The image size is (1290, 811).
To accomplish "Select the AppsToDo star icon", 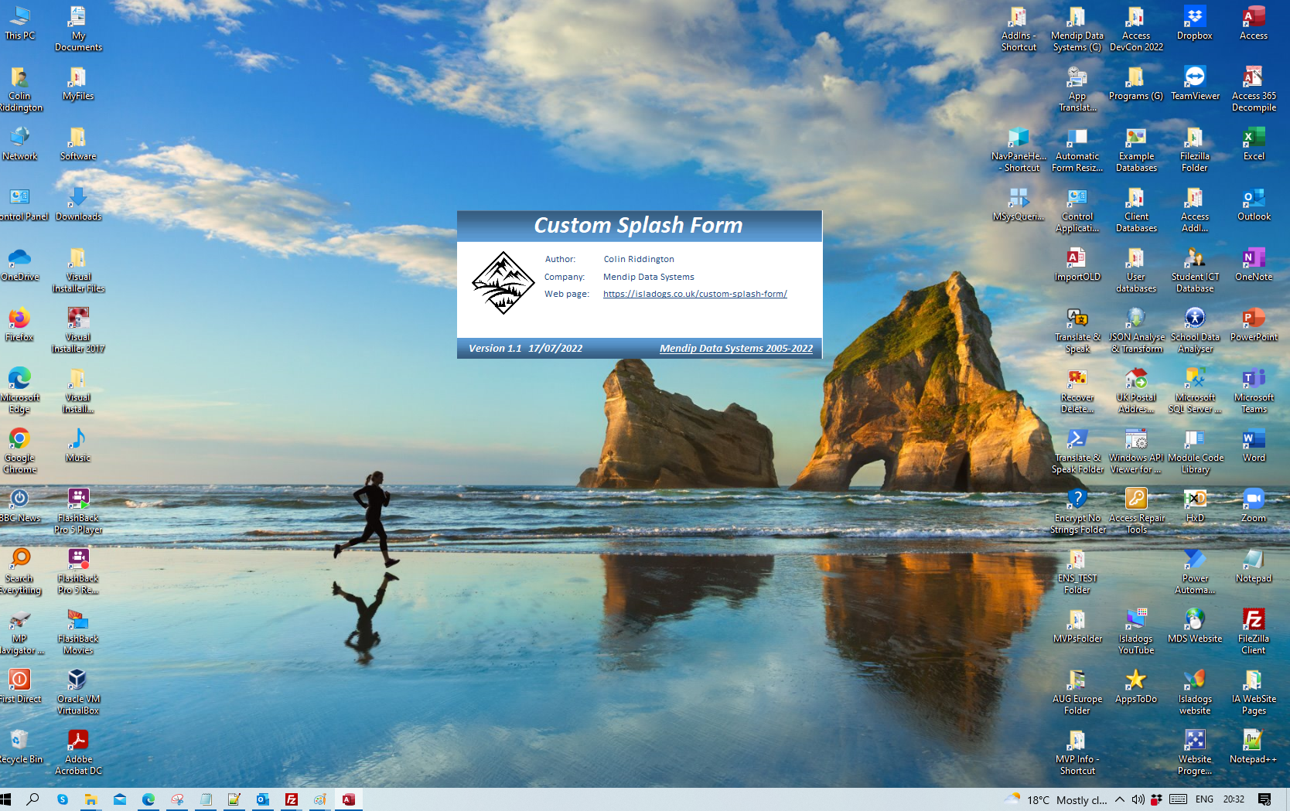I will coord(1136,687).
